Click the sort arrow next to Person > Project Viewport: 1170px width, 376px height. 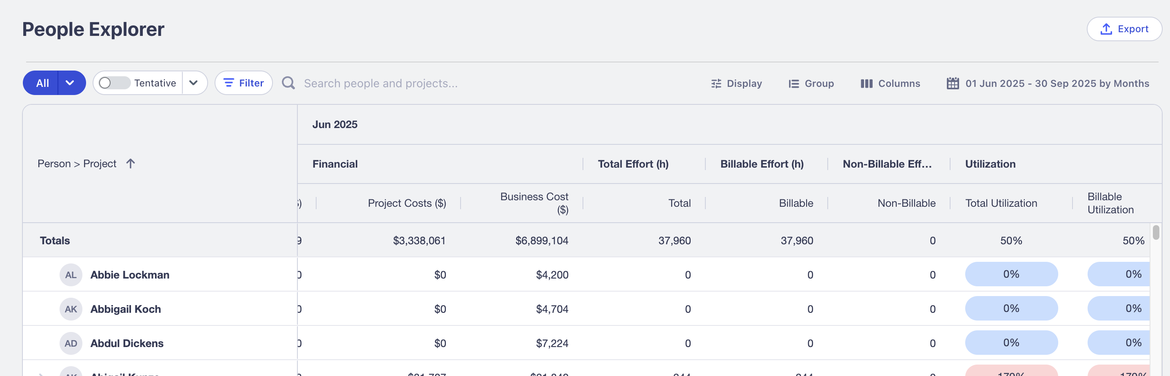(x=131, y=164)
